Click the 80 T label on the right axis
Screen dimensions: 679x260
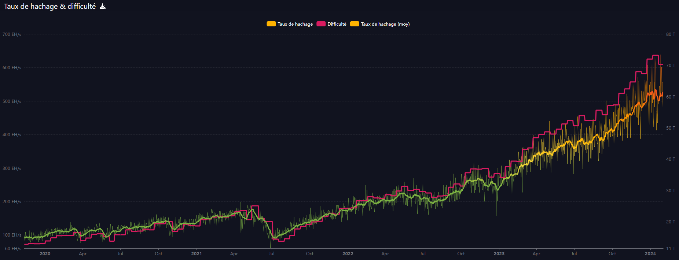[x=671, y=34]
